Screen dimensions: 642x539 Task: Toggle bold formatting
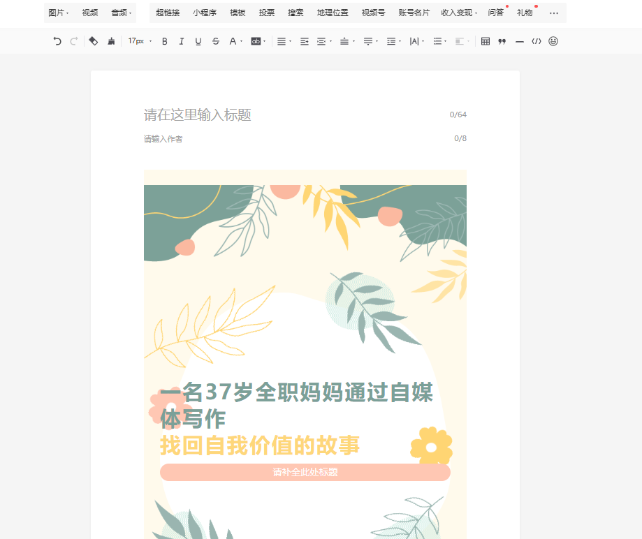165,41
